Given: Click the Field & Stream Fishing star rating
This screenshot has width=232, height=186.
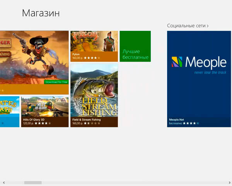Looking at the screenshot, I should pyautogui.click(x=92, y=123).
